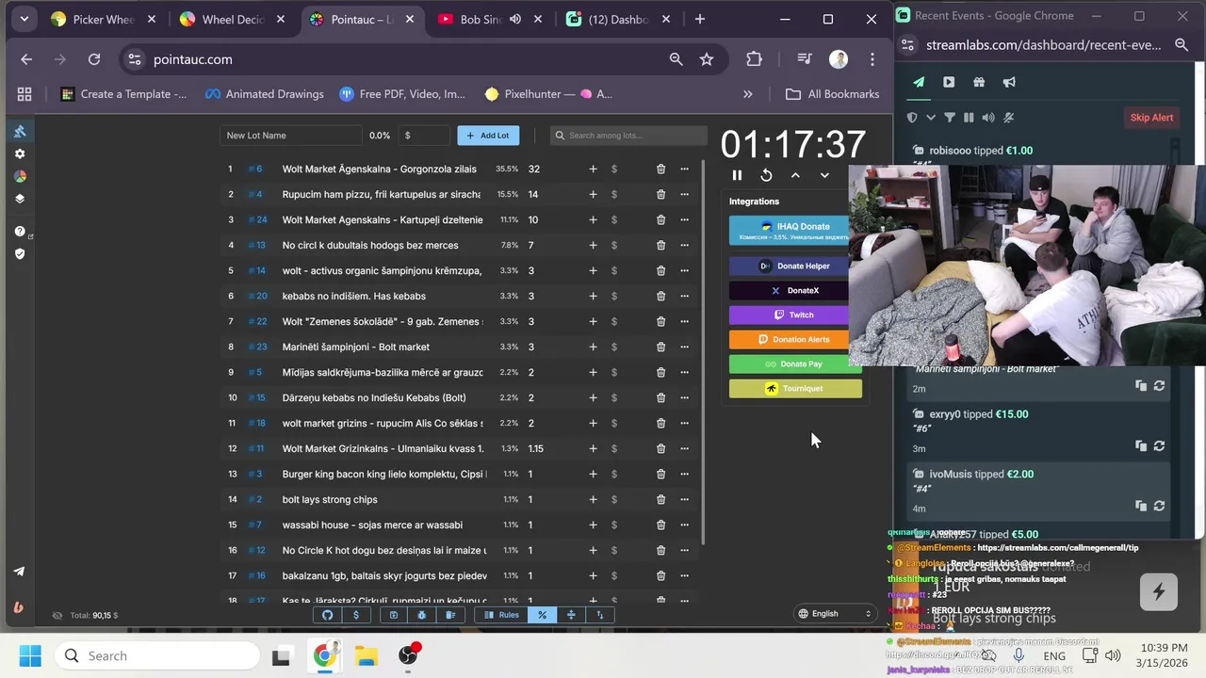Reset the auction timer
Screen dimensions: 1206x678
point(766,175)
